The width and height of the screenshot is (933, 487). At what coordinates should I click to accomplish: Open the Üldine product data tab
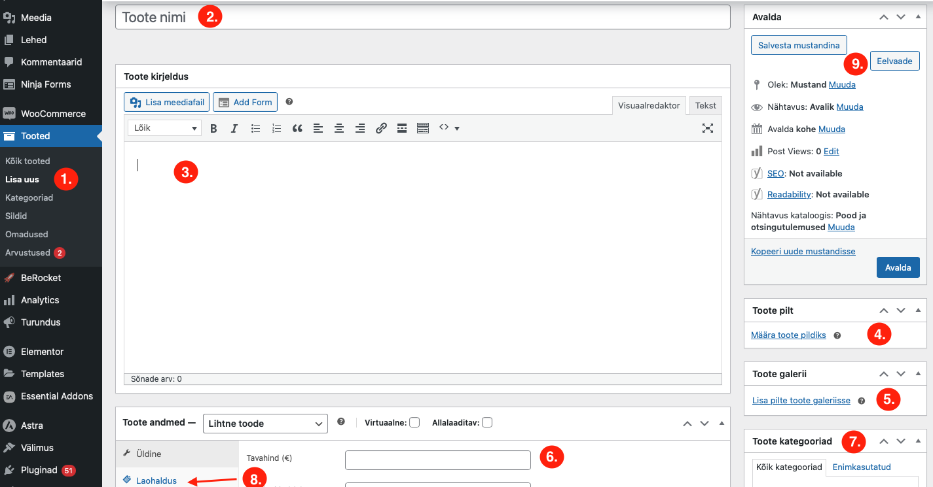click(x=177, y=454)
